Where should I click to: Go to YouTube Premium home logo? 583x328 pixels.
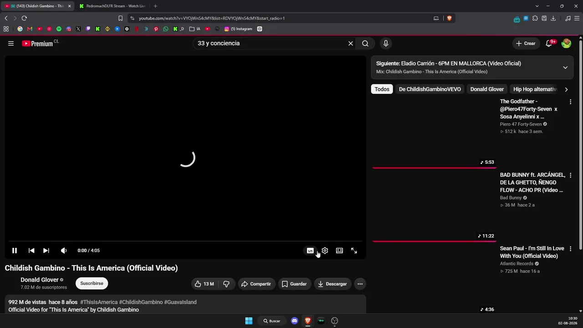click(40, 43)
